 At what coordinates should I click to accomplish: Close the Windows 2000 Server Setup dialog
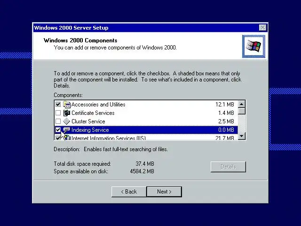pos(262,28)
